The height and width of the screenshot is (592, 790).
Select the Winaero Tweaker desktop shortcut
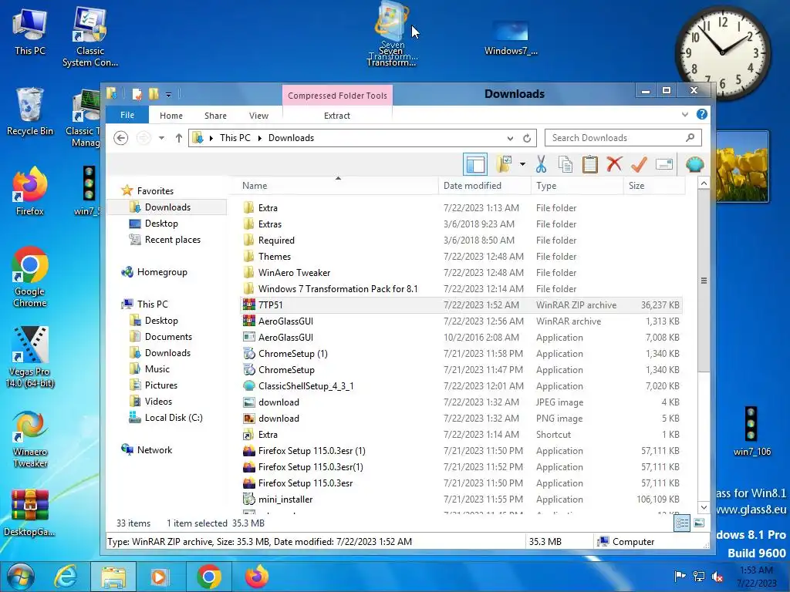coord(30,440)
